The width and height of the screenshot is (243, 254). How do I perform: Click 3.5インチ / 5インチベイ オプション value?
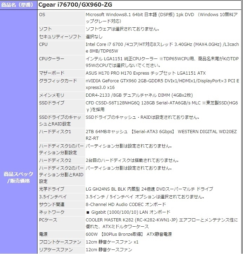[145, 197]
